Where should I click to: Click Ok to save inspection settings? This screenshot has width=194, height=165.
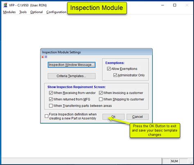click(113, 117)
